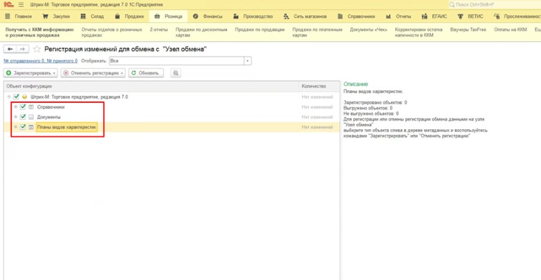Viewport: 541px width, 280px height.
Task: Open the Справочники section in top menu
Action: click(x=356, y=17)
